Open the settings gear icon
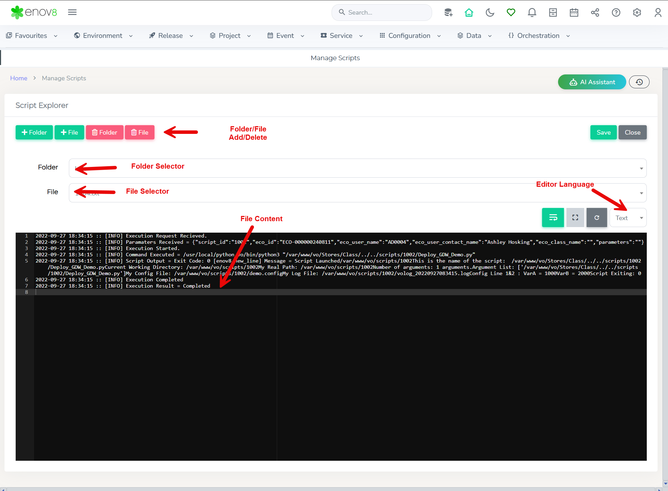668x491 pixels. [637, 13]
